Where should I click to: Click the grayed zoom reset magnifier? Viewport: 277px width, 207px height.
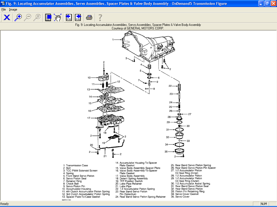point(37,18)
